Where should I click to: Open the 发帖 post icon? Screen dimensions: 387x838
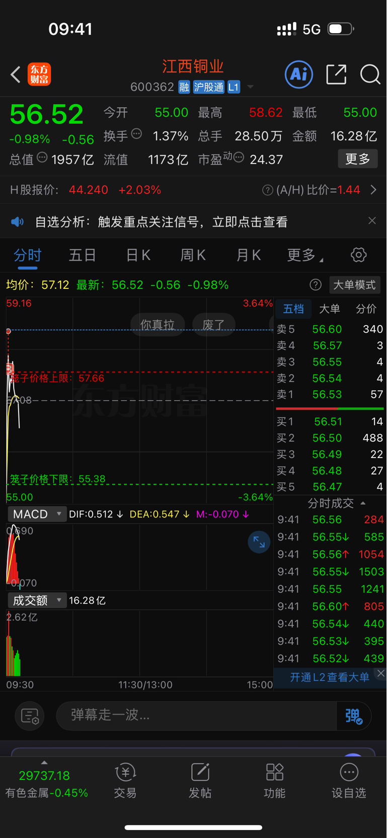200,781
